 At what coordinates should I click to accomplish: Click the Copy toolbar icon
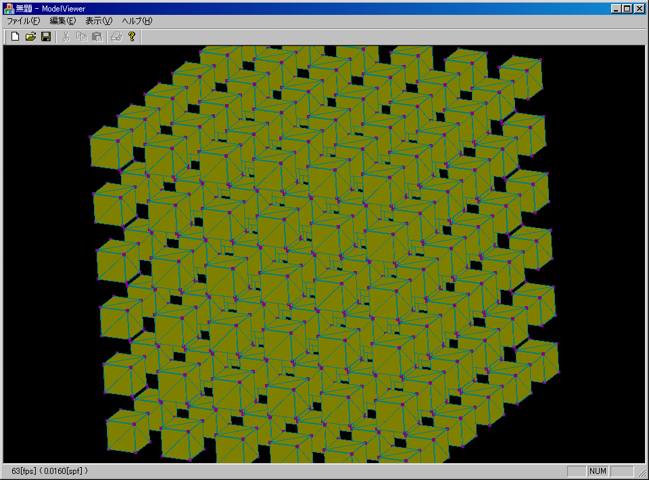click(x=82, y=37)
